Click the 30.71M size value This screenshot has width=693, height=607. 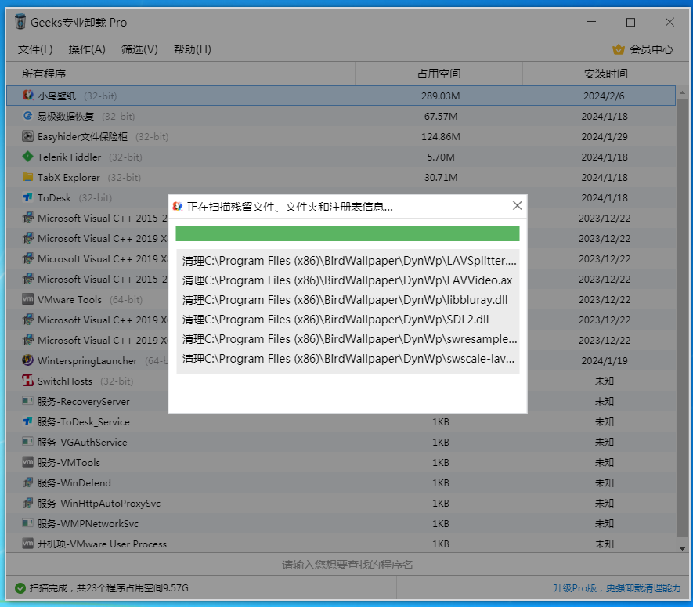pos(440,177)
